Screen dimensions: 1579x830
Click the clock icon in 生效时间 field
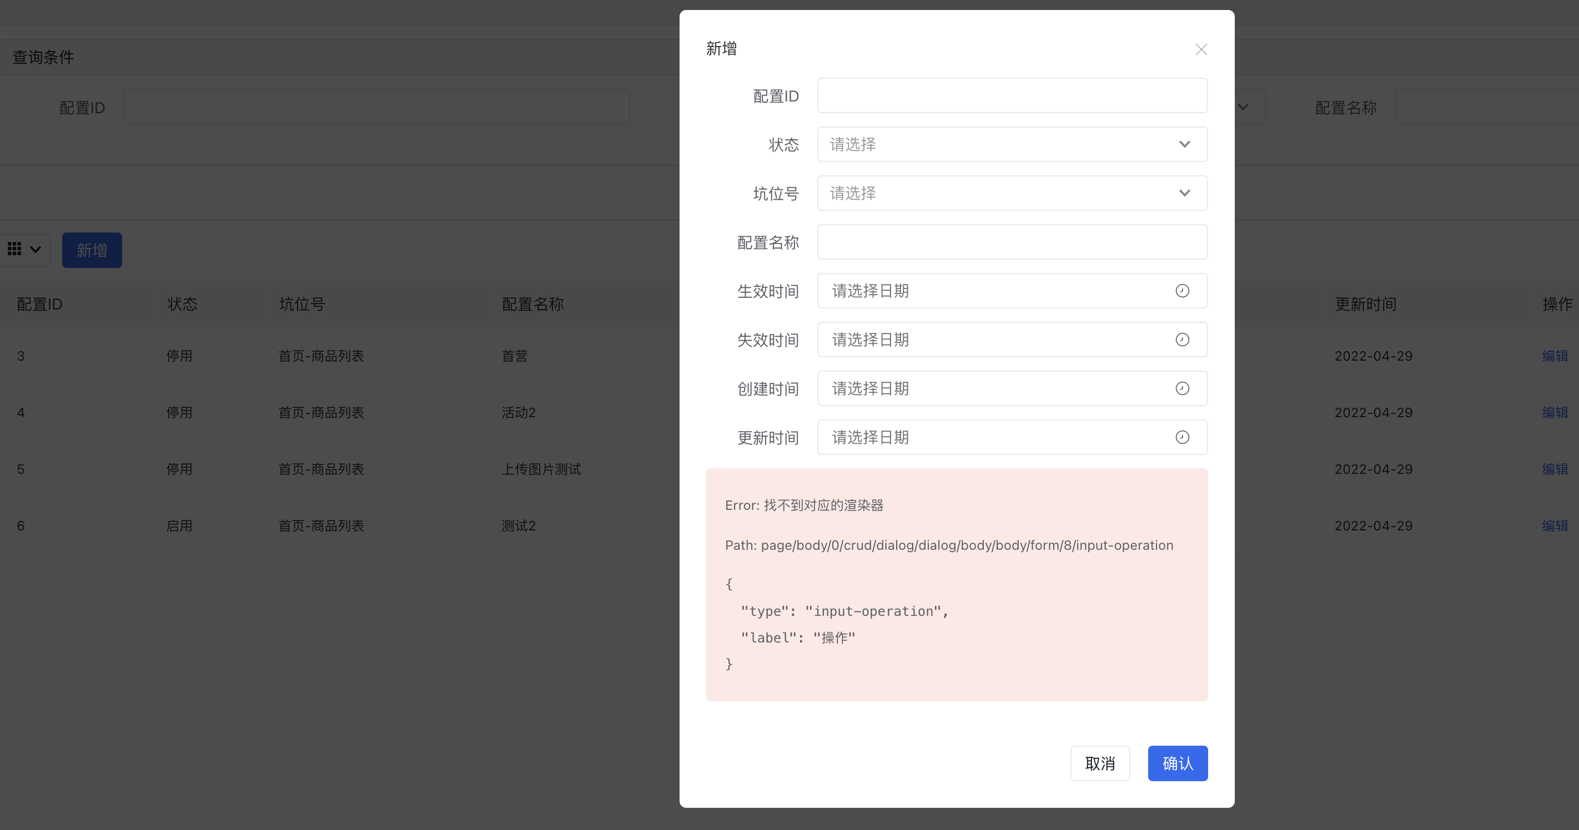tap(1183, 291)
